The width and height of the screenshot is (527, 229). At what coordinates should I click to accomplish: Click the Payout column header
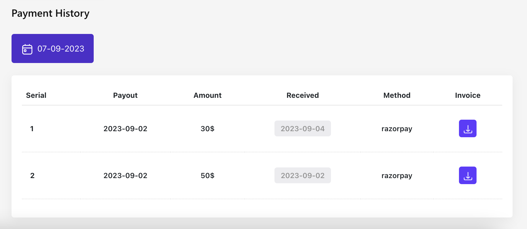tap(125, 95)
